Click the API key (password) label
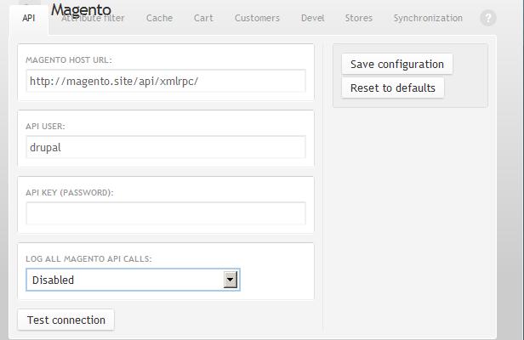The width and height of the screenshot is (524, 340). pos(70,193)
